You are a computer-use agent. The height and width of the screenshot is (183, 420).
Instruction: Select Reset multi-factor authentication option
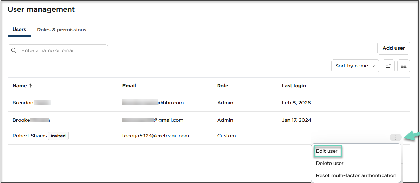click(x=356, y=175)
